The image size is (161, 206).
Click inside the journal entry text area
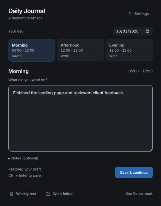coord(80,118)
